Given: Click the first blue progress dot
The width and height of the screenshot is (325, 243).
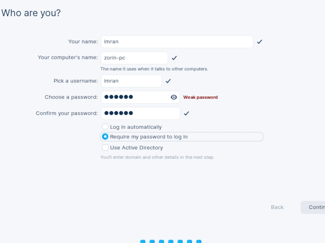Looking at the screenshot, I should (x=143, y=241).
